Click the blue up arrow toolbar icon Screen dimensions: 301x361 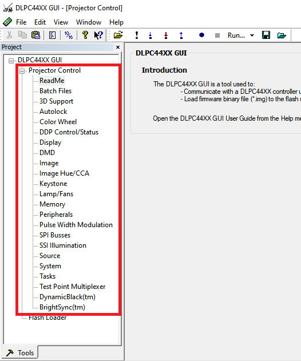[x=181, y=35]
